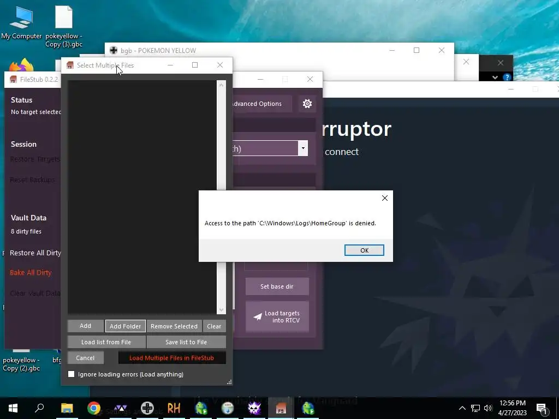Expand the target type dropdown arrow

click(303, 148)
